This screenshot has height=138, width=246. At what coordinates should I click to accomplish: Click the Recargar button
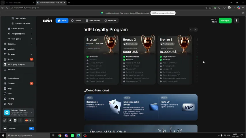tap(225, 20)
